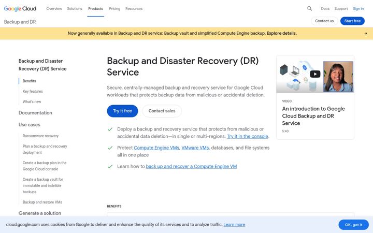Open Create a backup vault sidebar link

click(43, 185)
